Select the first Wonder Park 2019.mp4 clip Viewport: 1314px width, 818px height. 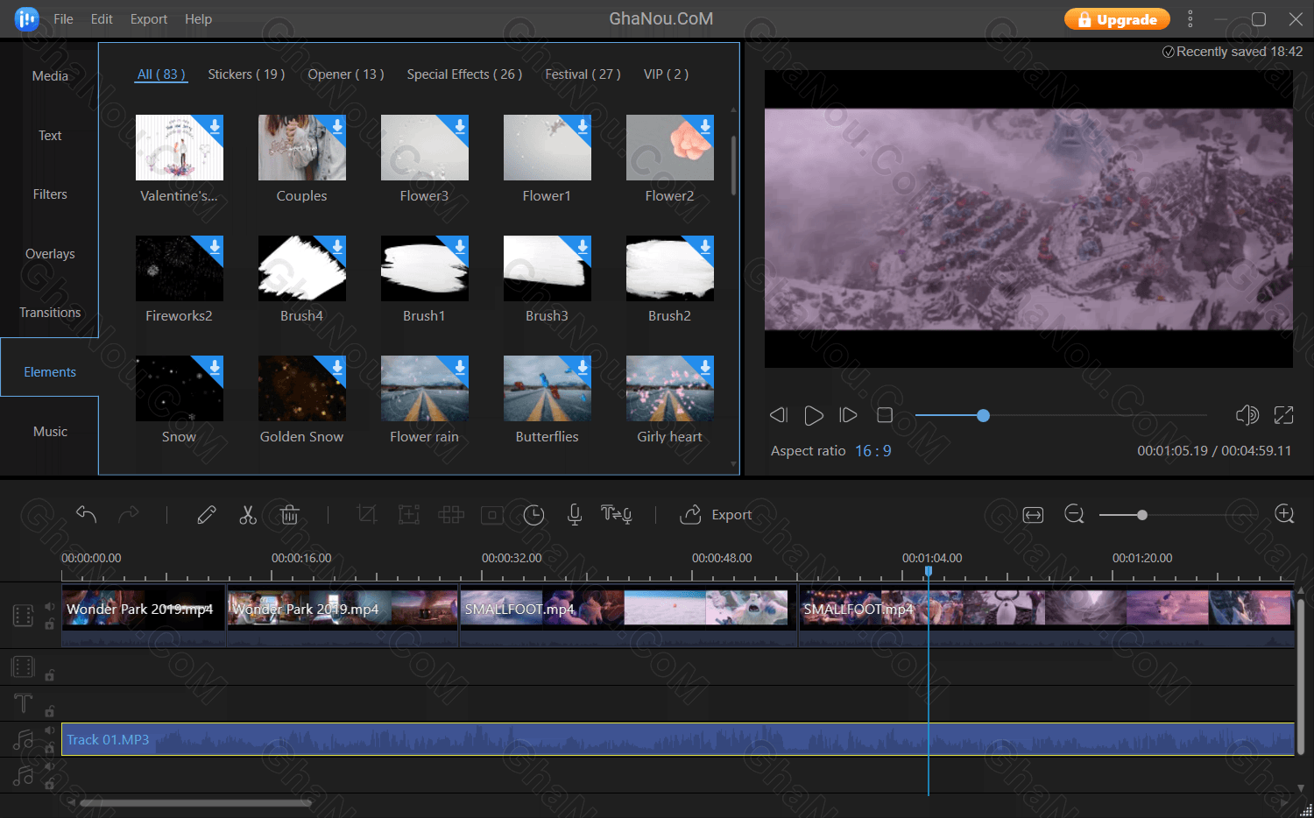pos(144,616)
